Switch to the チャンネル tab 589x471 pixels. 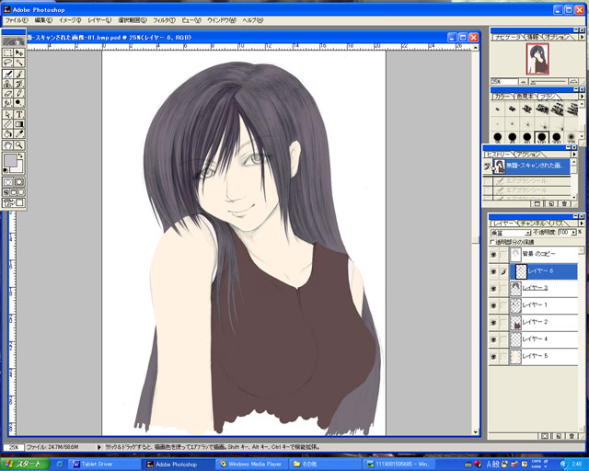(x=533, y=224)
